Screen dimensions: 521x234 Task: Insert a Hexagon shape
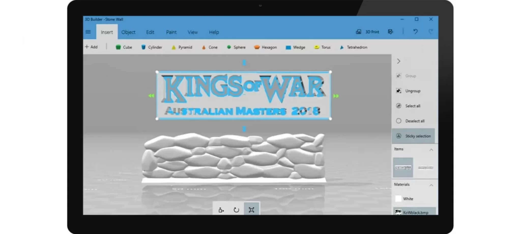(x=265, y=47)
